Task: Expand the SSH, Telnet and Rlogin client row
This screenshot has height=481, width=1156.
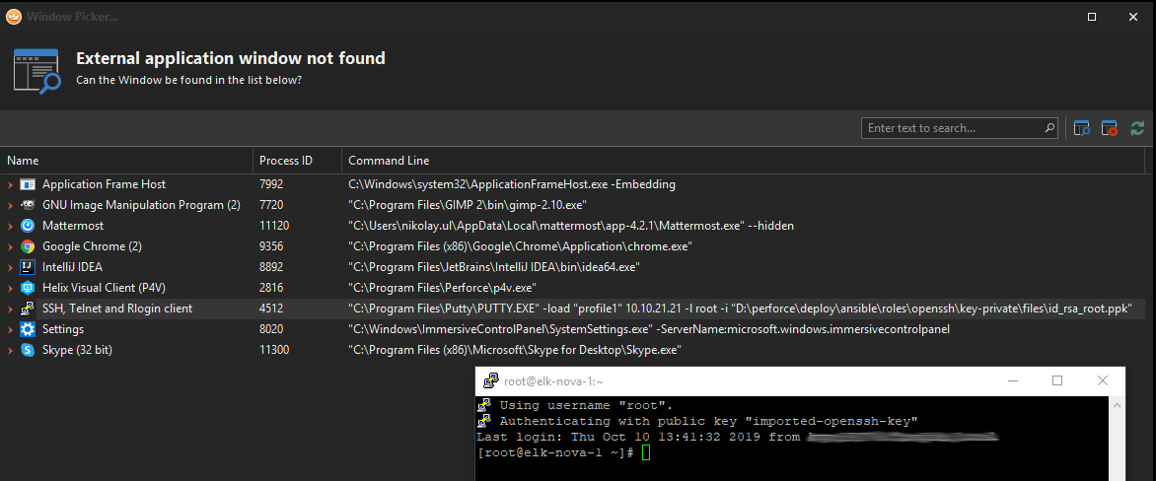Action: coord(11,309)
